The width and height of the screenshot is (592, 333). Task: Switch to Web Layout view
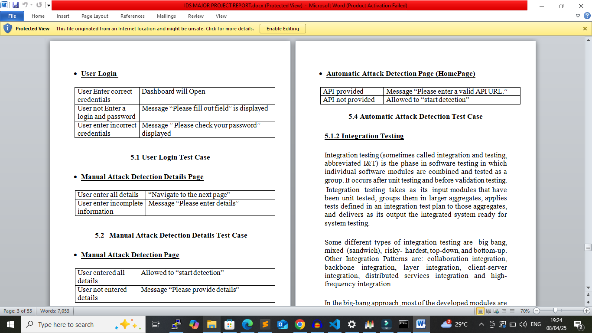tap(497, 311)
